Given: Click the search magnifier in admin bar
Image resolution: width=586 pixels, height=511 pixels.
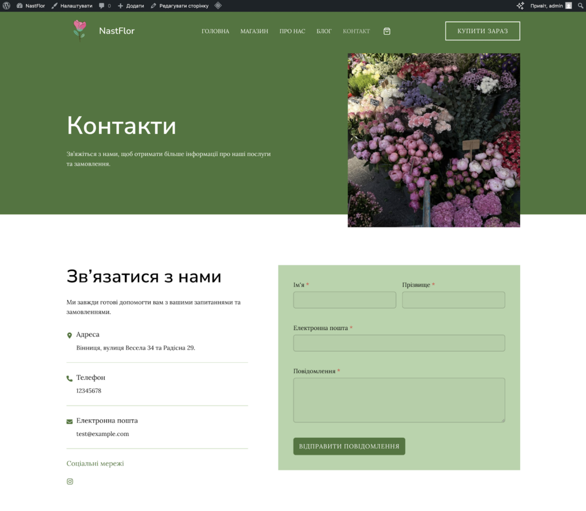Looking at the screenshot, I should click(x=580, y=6).
